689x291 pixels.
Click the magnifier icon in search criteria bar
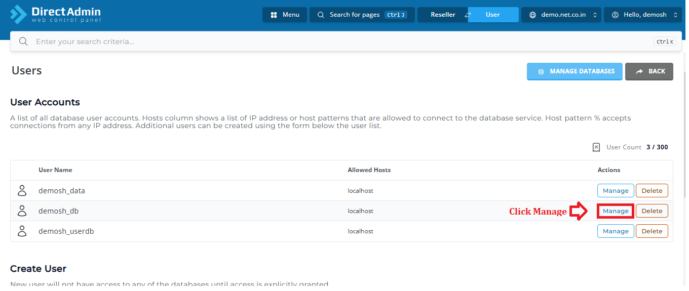(x=23, y=41)
